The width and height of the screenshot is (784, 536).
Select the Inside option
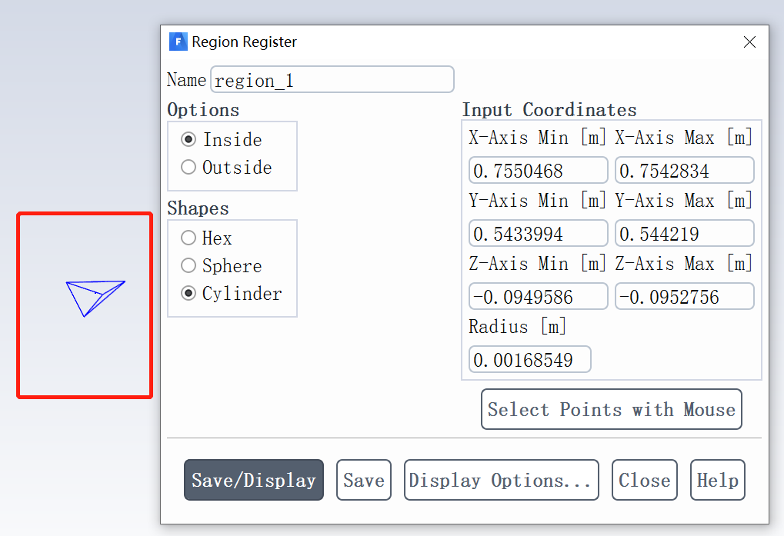pyautogui.click(x=188, y=140)
